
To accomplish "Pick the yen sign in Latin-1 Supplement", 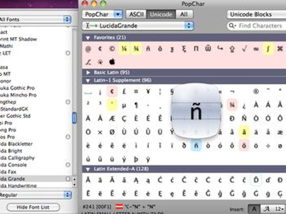I will click(x=148, y=91).
